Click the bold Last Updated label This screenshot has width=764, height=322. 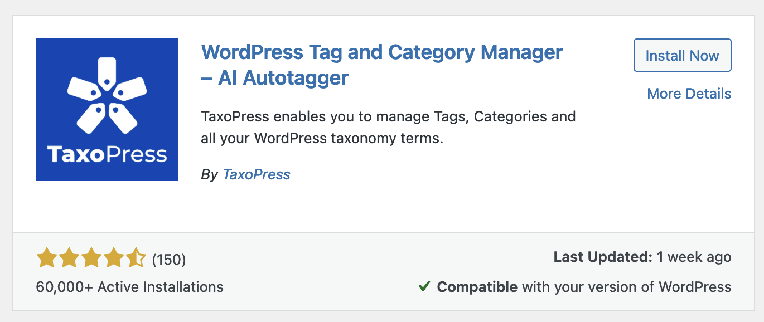pyautogui.click(x=603, y=257)
